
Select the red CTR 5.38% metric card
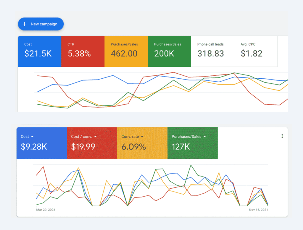click(x=83, y=51)
